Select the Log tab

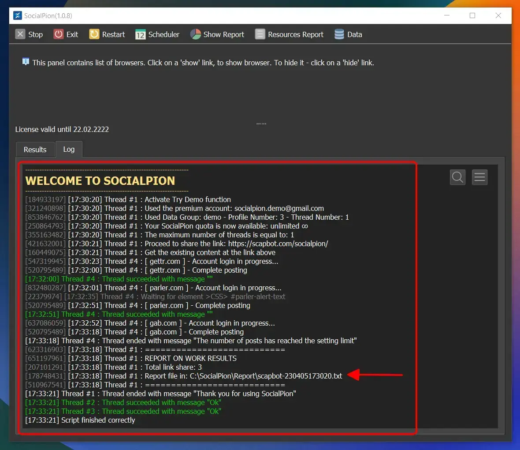69,149
